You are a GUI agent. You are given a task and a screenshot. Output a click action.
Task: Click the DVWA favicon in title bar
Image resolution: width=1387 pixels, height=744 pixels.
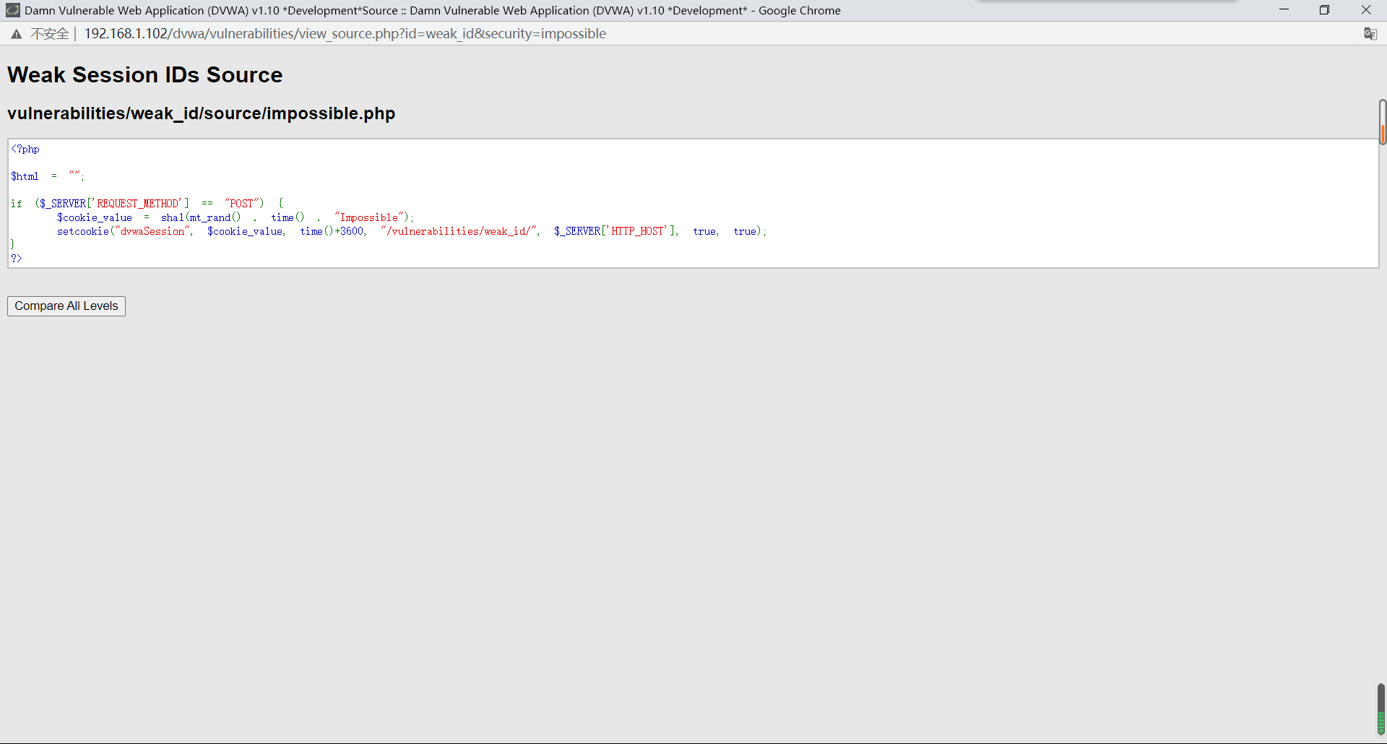coord(12,10)
